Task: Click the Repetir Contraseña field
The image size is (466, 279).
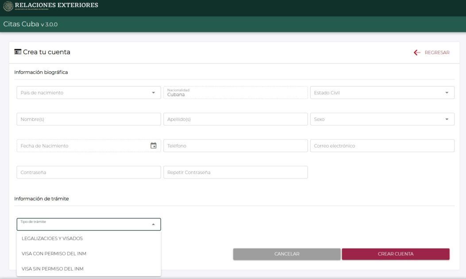Action: point(235,172)
